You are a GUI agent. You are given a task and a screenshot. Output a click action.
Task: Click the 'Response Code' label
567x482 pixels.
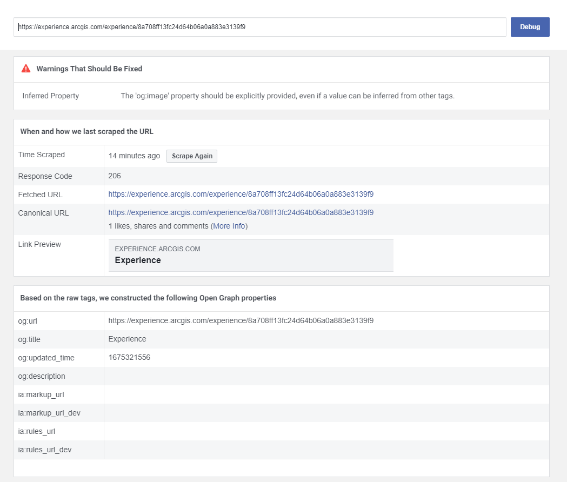click(45, 177)
